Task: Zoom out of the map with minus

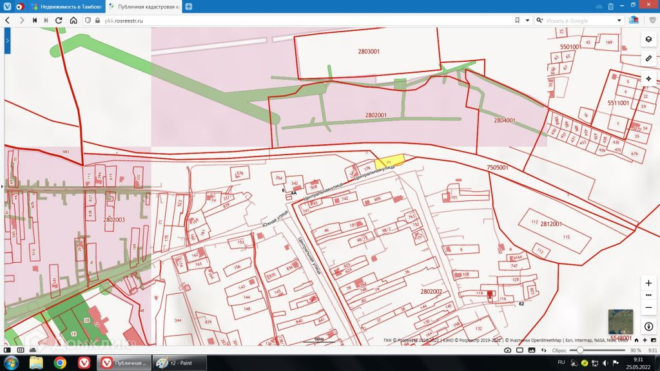Action: coord(648,307)
